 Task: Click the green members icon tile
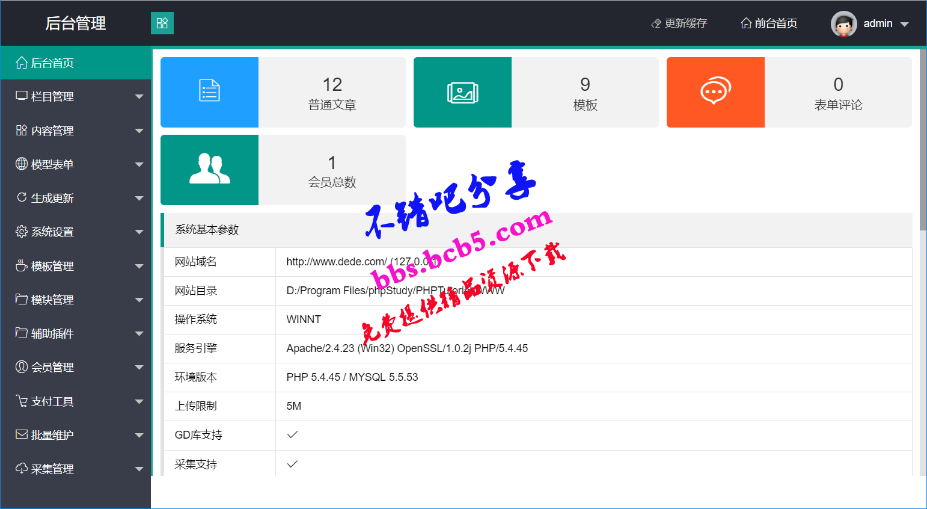(209, 170)
